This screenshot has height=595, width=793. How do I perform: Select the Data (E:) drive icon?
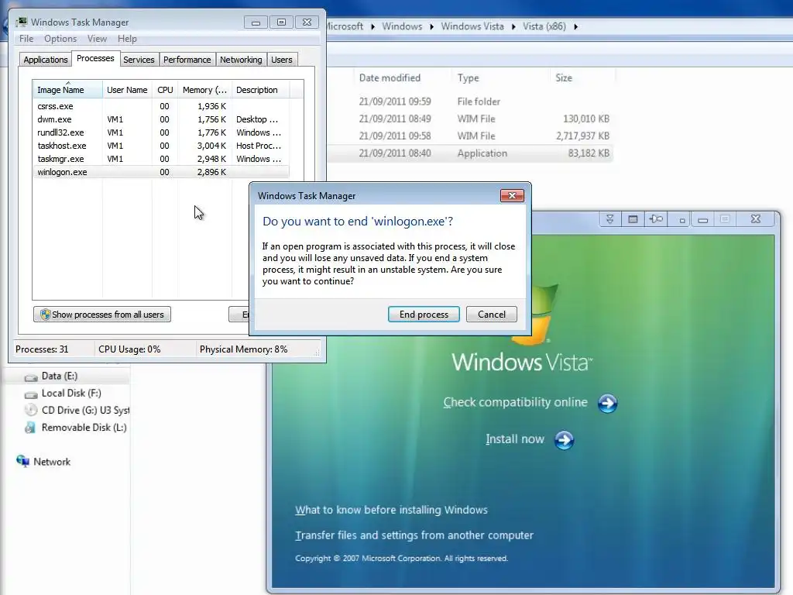pos(31,377)
